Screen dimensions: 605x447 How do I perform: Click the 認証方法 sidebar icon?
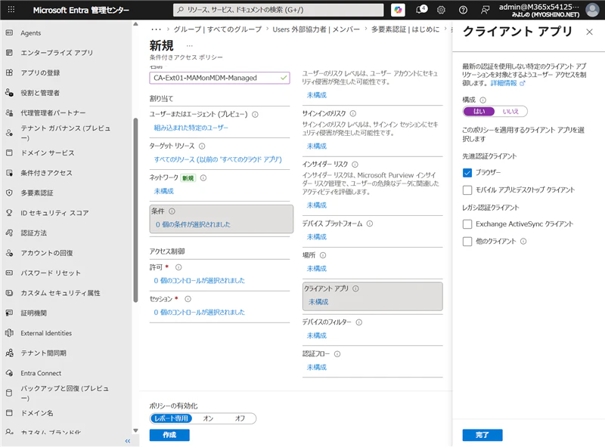coord(10,233)
